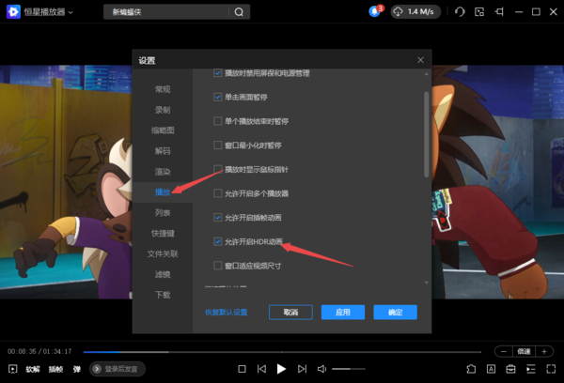This screenshot has height=383, width=564.
Task: Expand the 恒星播放器 main menu dropdown
Action: tap(70, 12)
